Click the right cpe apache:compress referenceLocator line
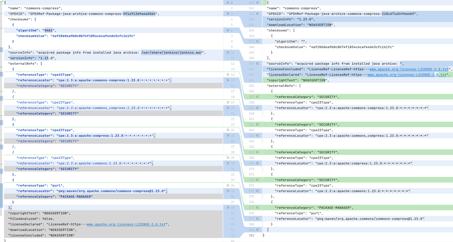 click(x=343, y=163)
